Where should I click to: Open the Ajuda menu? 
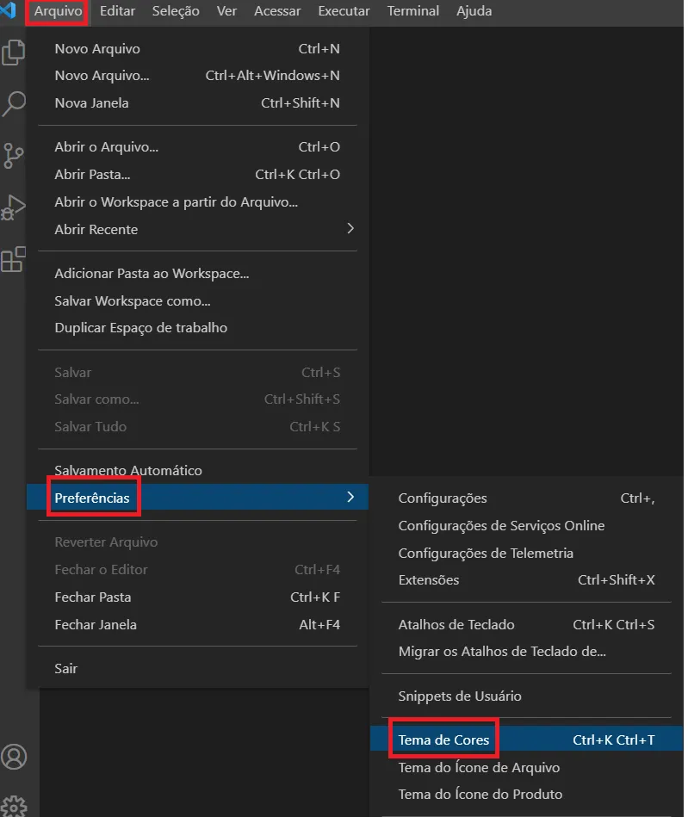[474, 11]
